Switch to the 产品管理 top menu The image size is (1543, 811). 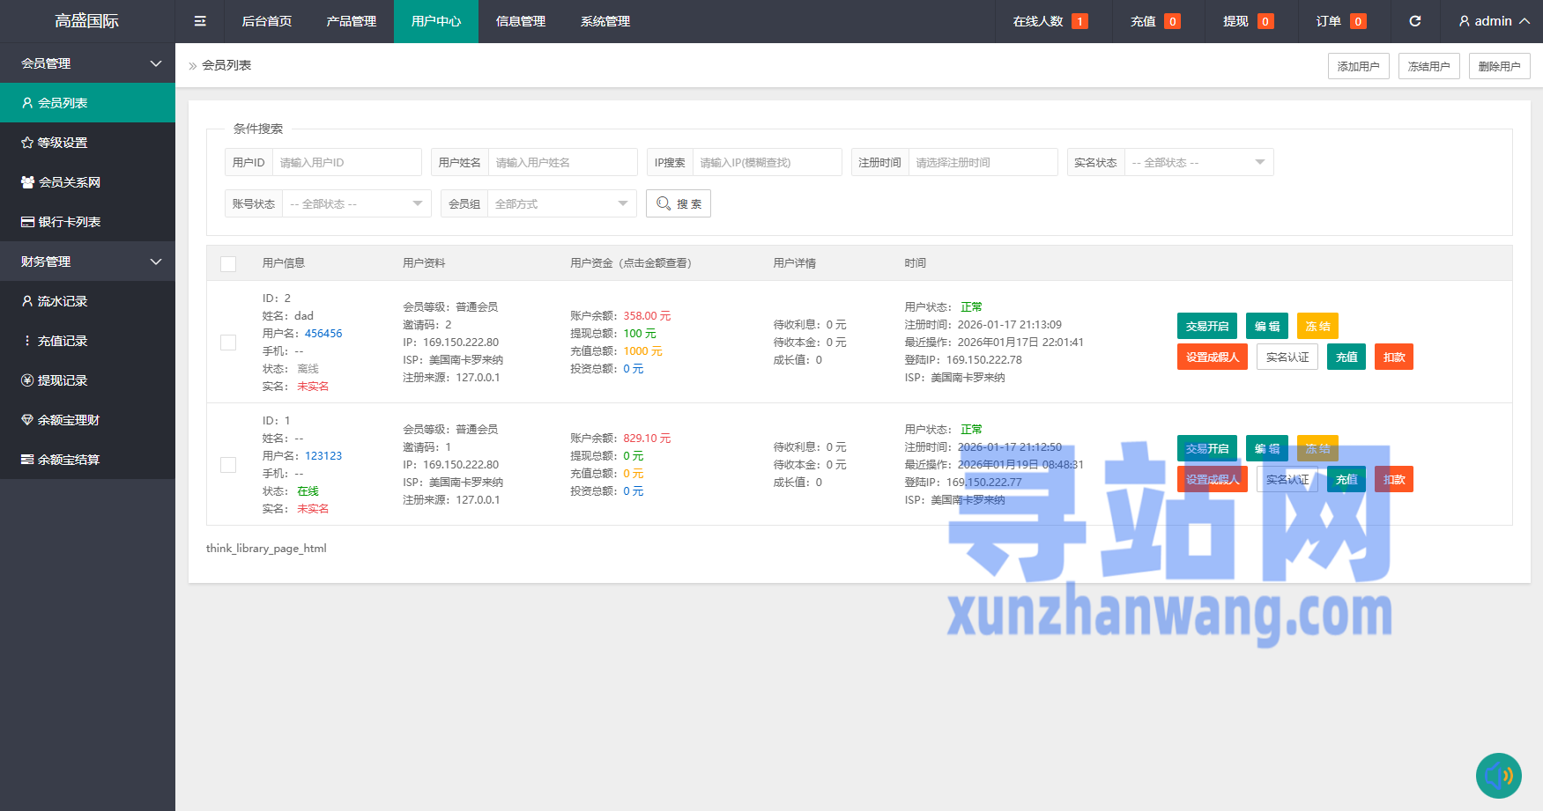pos(351,21)
